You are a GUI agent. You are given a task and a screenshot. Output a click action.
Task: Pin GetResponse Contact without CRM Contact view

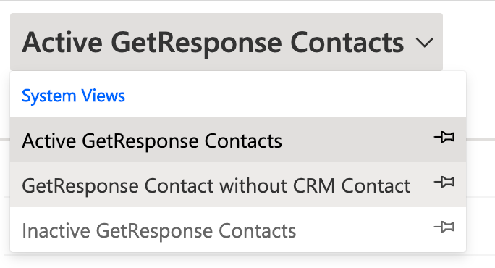tap(444, 182)
